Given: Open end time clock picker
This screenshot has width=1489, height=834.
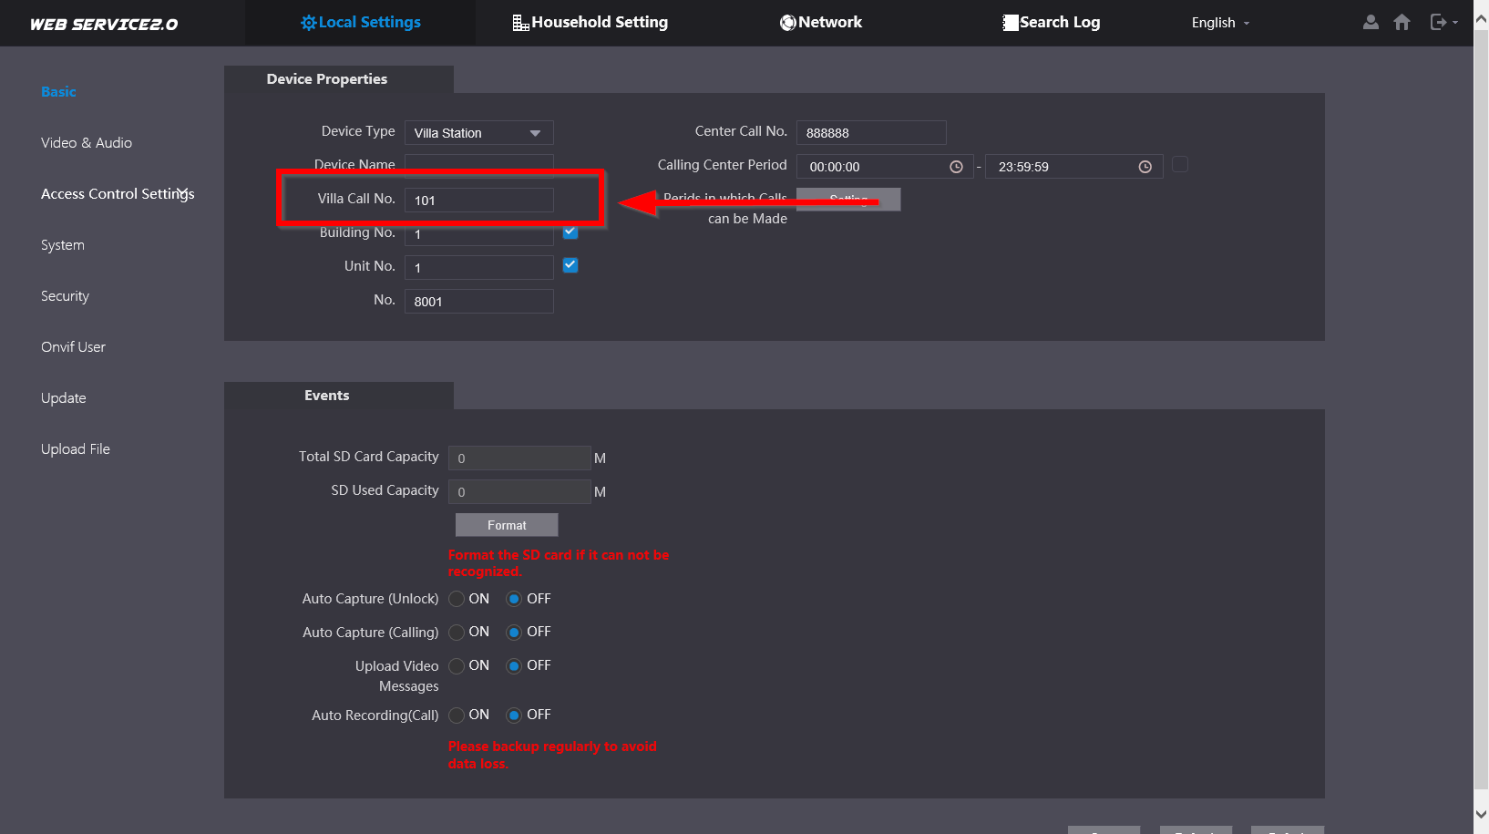Looking at the screenshot, I should point(1145,167).
